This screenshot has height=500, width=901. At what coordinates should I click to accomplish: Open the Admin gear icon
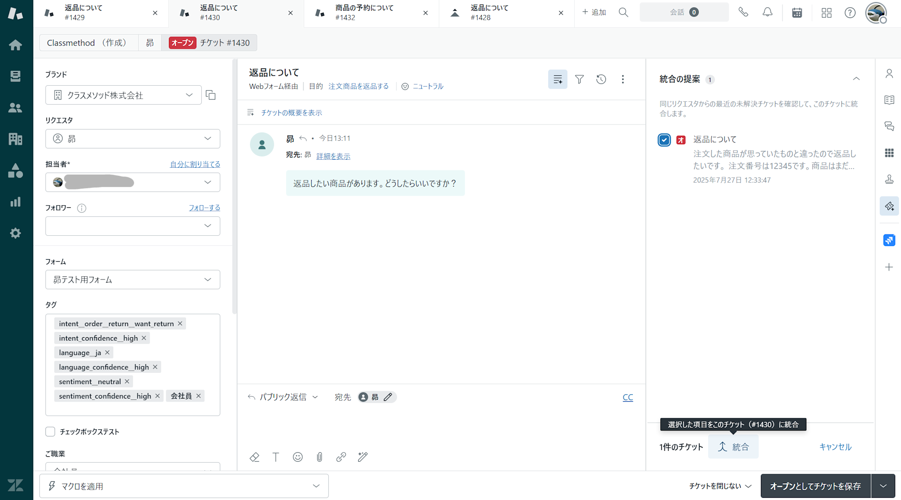click(x=16, y=233)
